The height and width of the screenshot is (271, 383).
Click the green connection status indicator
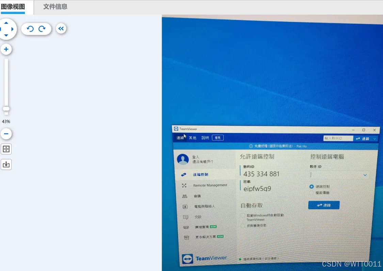click(x=240, y=259)
